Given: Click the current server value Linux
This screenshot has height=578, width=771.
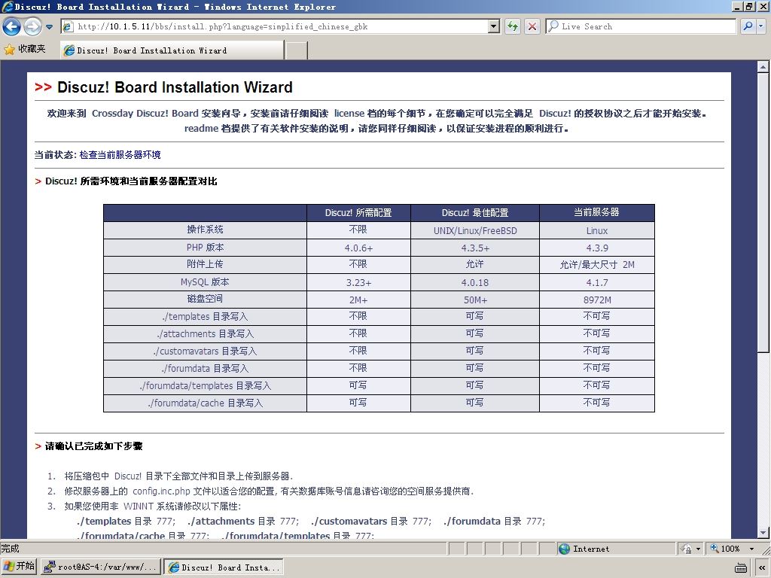Looking at the screenshot, I should click(597, 230).
